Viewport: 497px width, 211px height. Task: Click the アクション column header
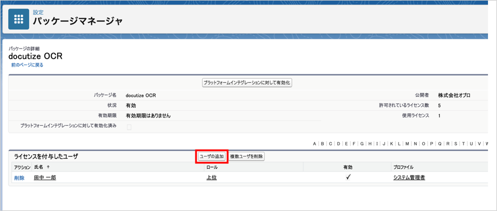pyautogui.click(x=22, y=167)
